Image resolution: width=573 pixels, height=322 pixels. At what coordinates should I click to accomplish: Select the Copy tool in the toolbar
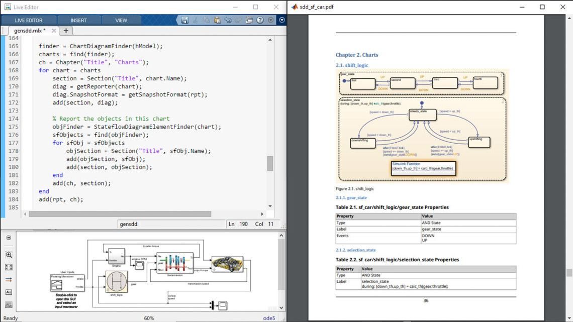(x=207, y=20)
